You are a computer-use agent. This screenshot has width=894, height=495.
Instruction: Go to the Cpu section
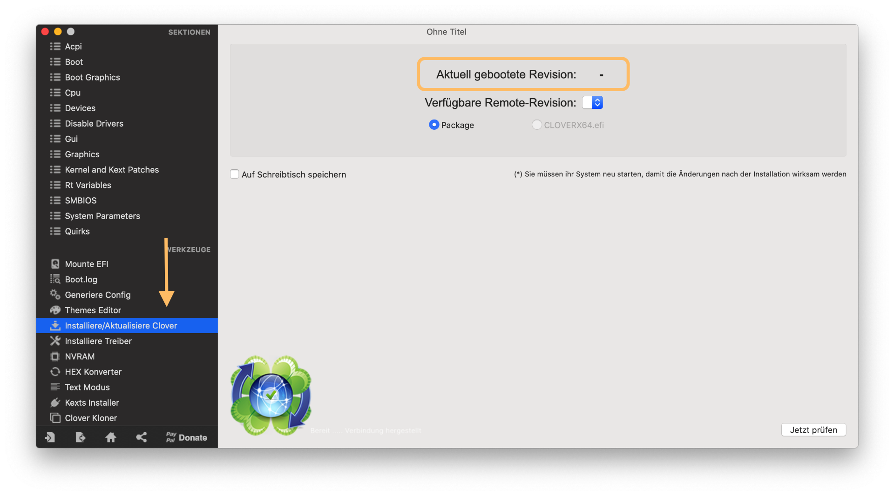(127, 93)
